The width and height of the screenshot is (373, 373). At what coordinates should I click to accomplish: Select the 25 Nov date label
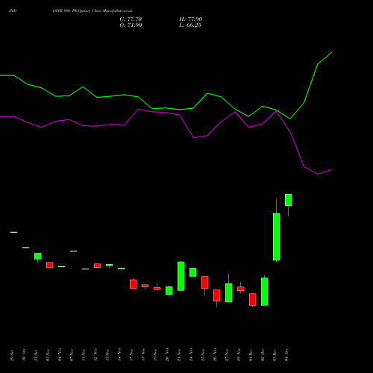(203, 355)
